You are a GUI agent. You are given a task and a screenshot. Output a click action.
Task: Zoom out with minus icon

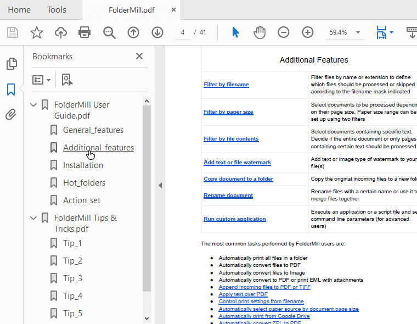point(284,32)
